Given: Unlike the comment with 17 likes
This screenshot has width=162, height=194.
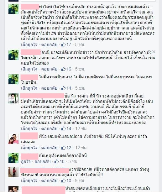Looking at the screenshot, I should click(x=29, y=45).
